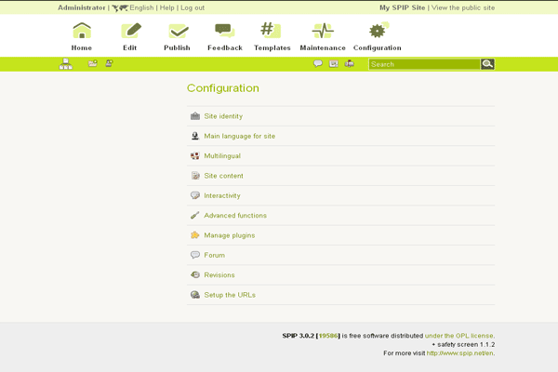Open Setup the URLs page
This screenshot has width=558, height=372.
point(230,295)
